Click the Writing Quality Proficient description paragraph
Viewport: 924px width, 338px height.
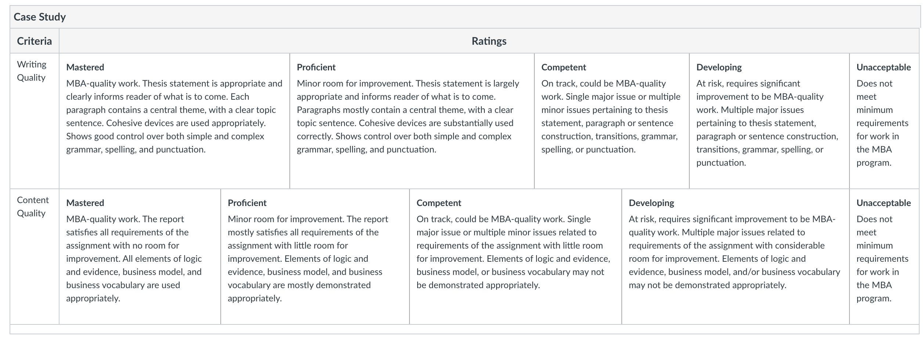click(408, 117)
